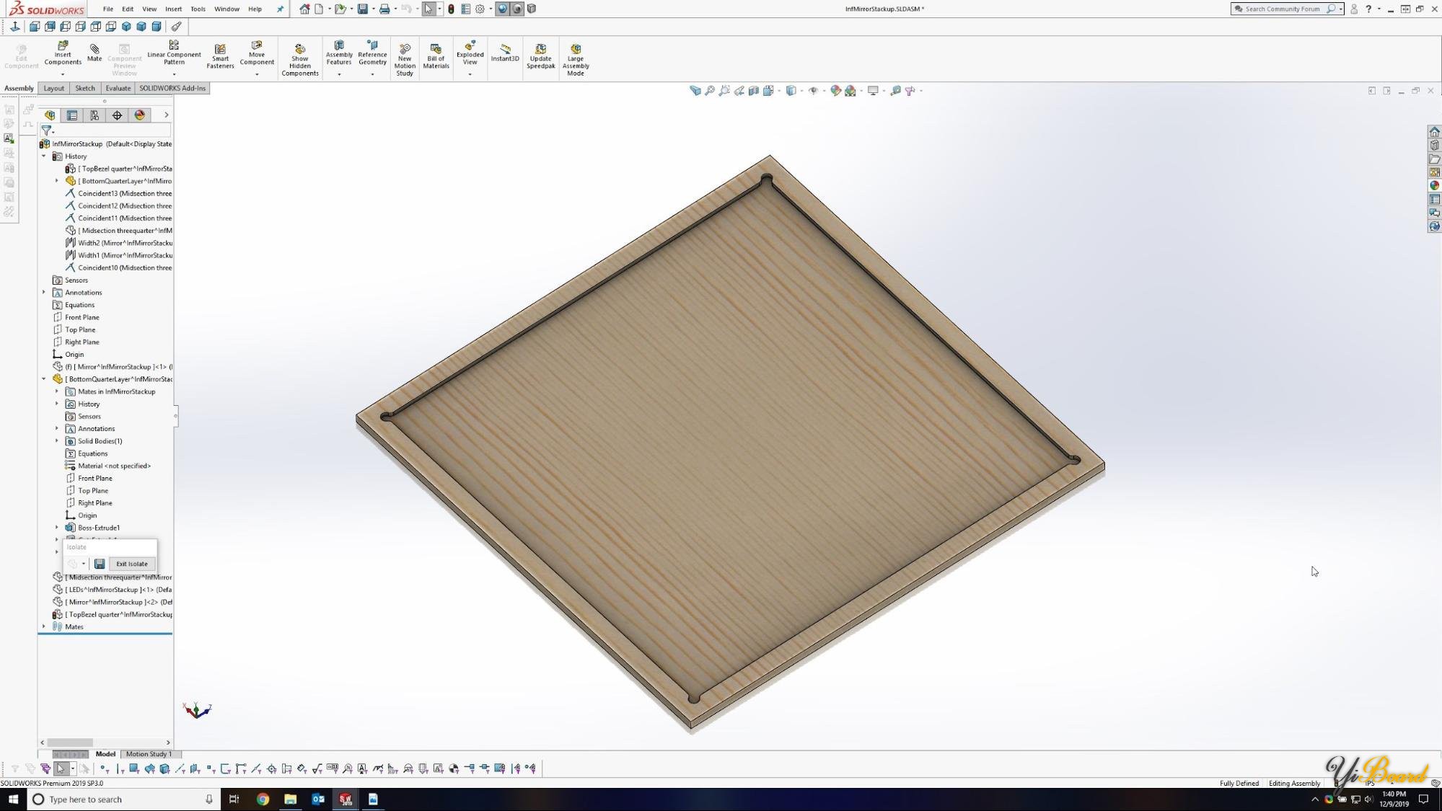Screen dimensions: 1442x811
Task: Click Editing Assembly status text
Action: click(1294, 784)
